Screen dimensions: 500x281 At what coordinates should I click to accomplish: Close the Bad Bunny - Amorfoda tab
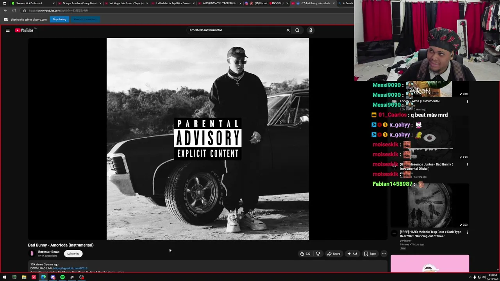point(334,3)
